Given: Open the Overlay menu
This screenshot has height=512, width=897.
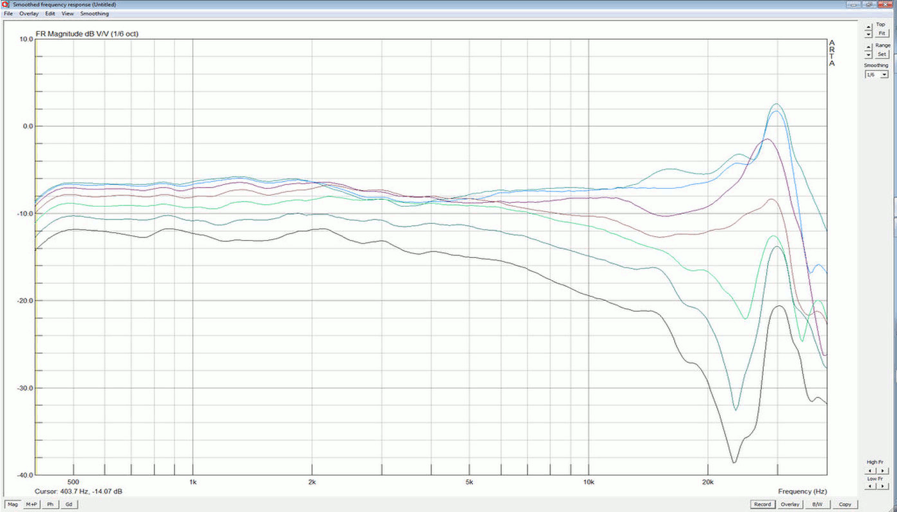Looking at the screenshot, I should 28,13.
